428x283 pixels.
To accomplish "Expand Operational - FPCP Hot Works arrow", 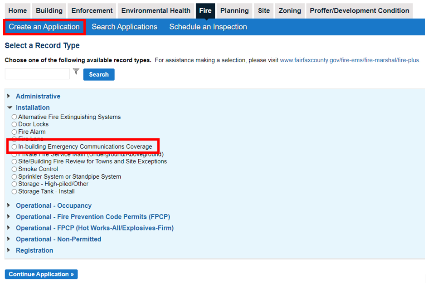I will click(9, 228).
